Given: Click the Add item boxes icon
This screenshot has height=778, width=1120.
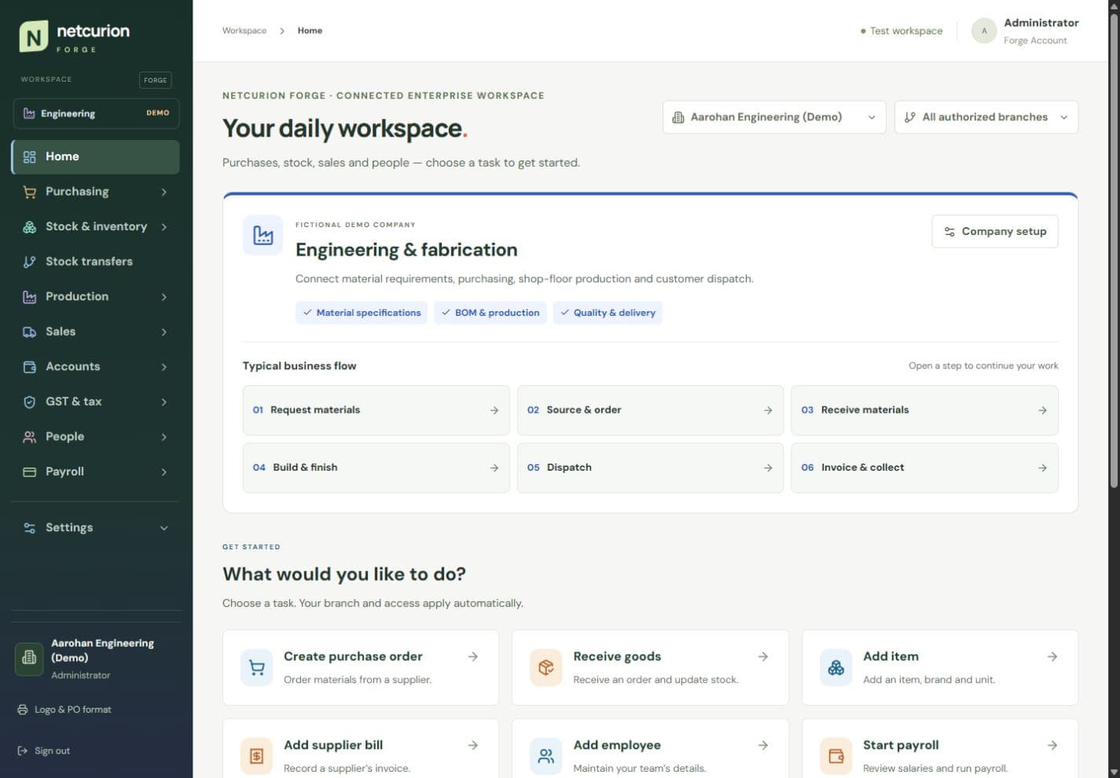Looking at the screenshot, I should 836,667.
